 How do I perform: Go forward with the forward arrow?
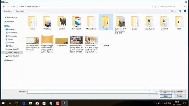[x=8, y=6]
